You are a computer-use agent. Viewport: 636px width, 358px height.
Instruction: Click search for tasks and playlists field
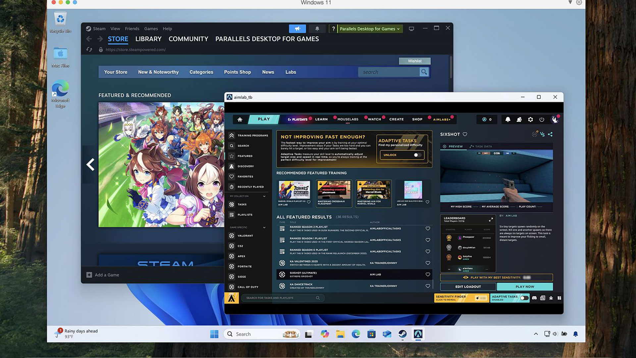click(x=283, y=298)
